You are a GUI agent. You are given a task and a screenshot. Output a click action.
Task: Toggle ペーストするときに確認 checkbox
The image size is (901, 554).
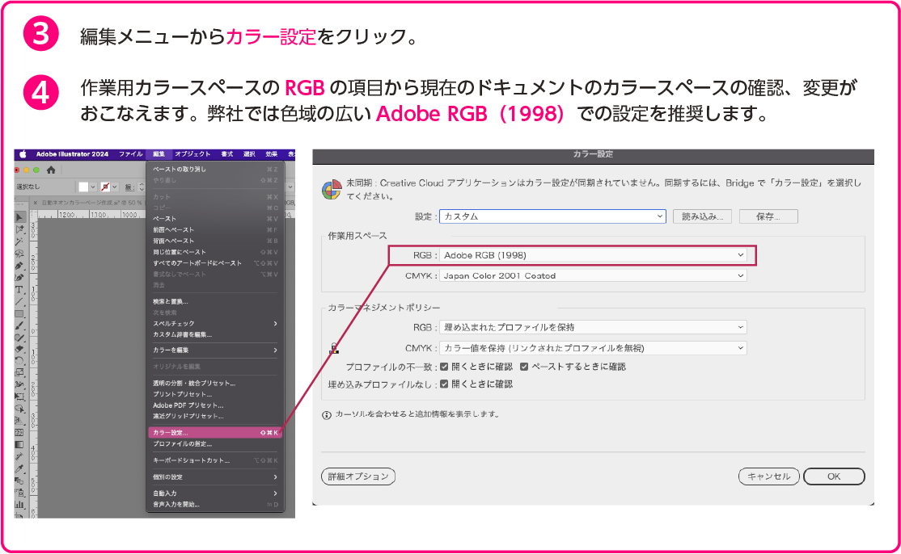tap(524, 367)
